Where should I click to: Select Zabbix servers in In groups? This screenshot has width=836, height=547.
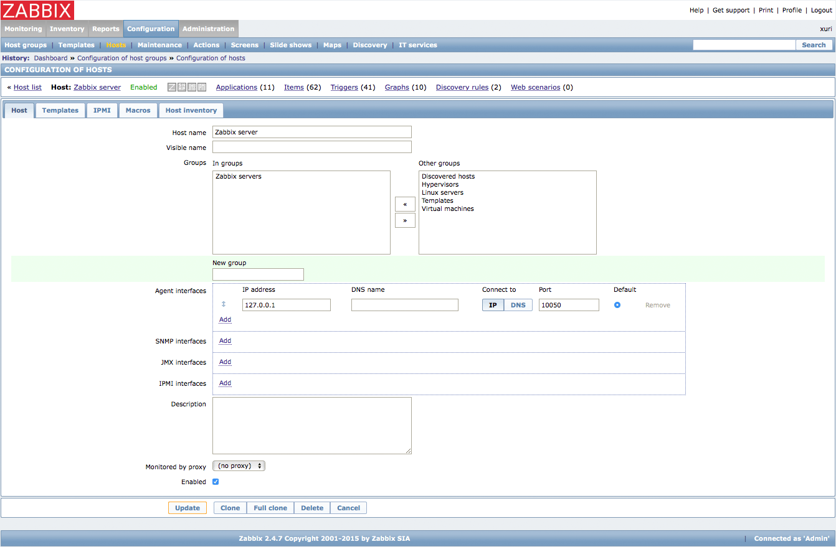pyautogui.click(x=239, y=177)
